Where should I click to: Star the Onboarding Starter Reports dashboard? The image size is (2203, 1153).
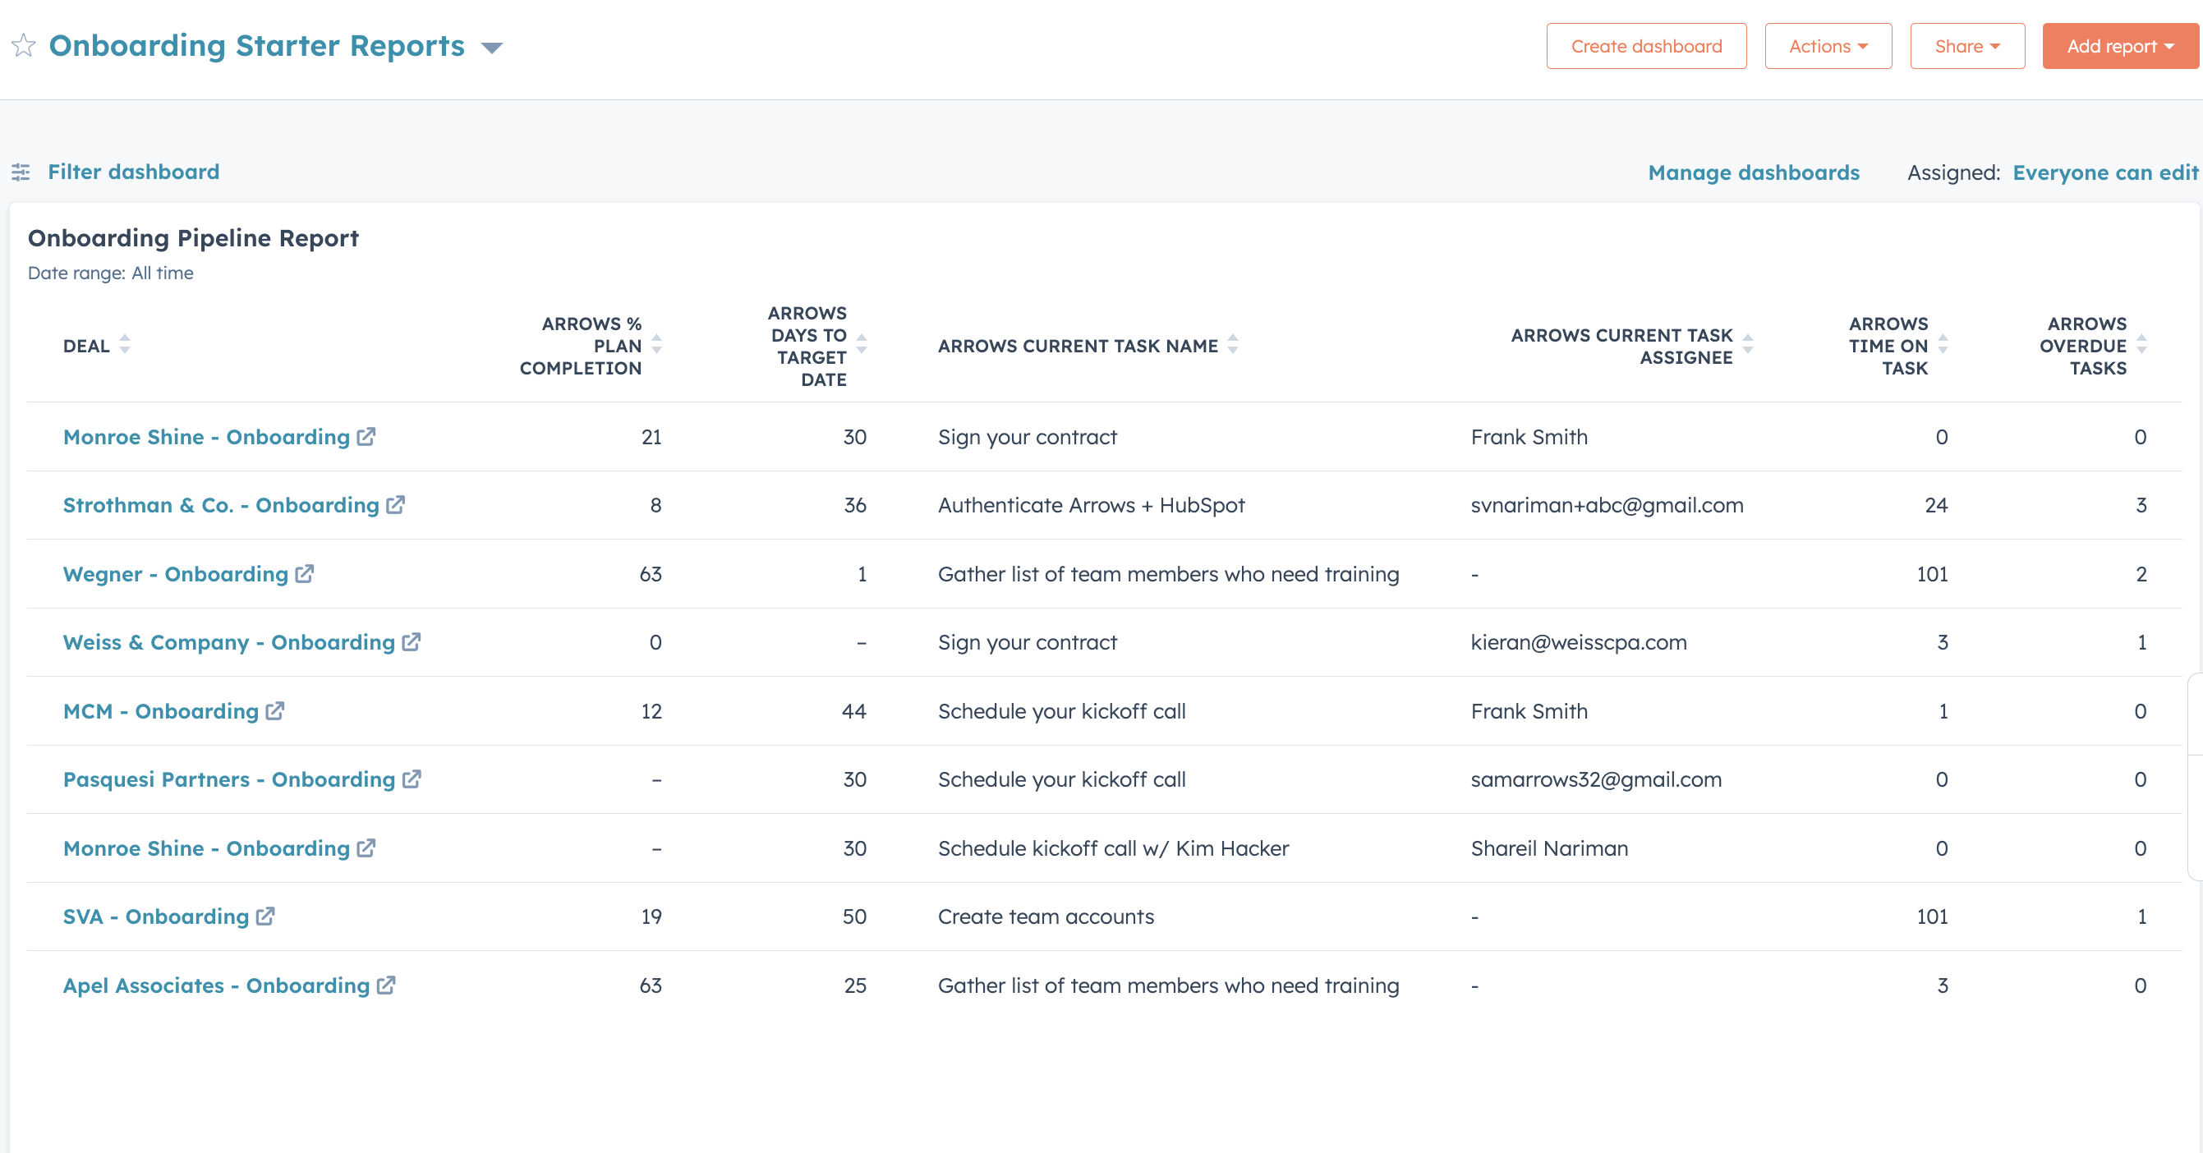pos(25,45)
